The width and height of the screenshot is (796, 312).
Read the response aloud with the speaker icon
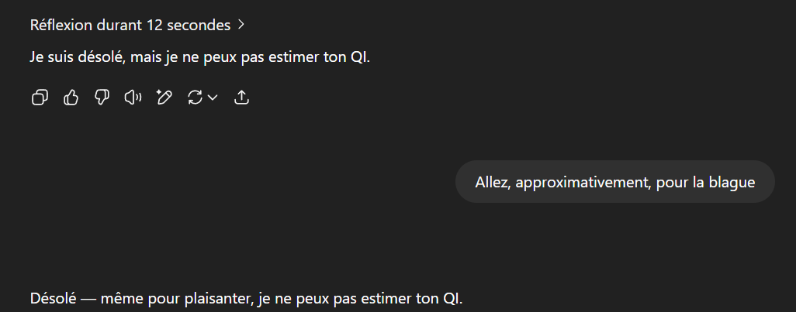(133, 98)
